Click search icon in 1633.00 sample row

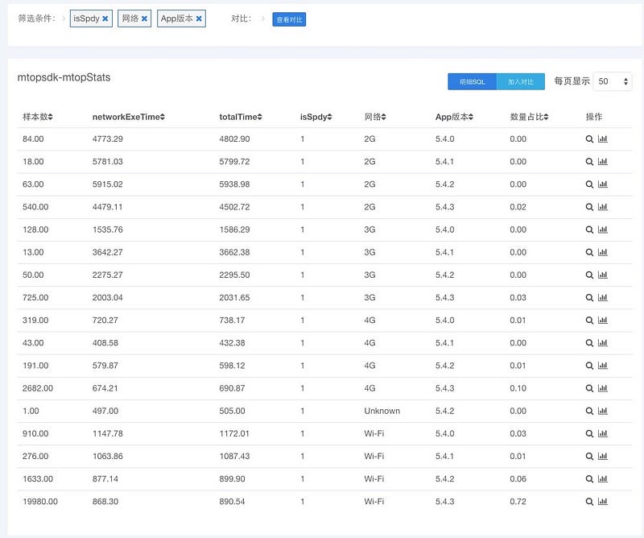[x=589, y=479]
